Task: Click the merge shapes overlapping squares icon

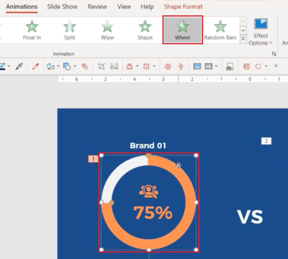Action: point(85,66)
